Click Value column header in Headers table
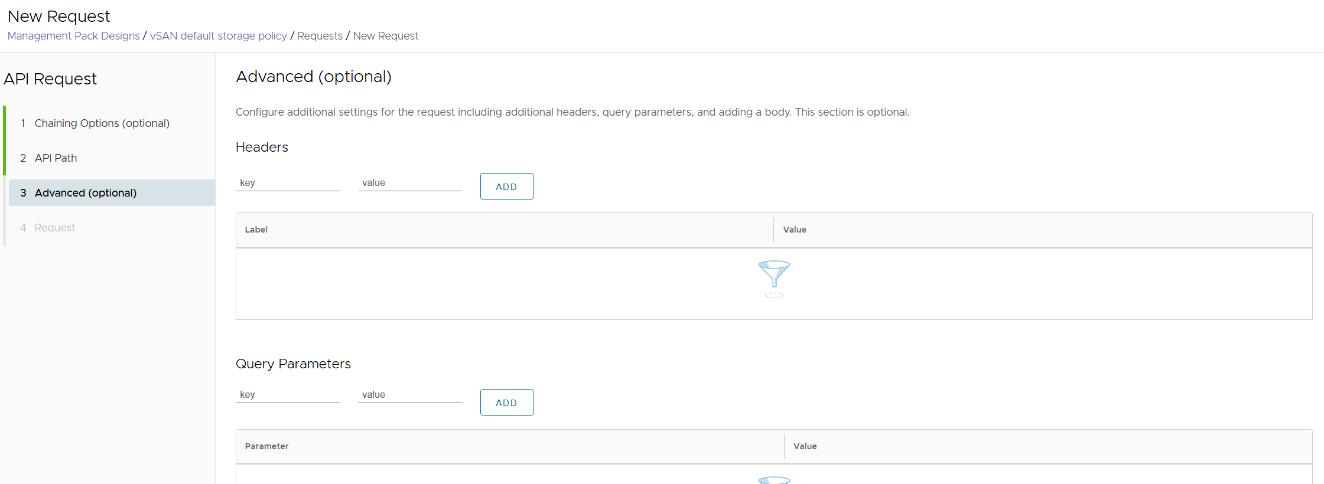1324x484 pixels. 795,230
